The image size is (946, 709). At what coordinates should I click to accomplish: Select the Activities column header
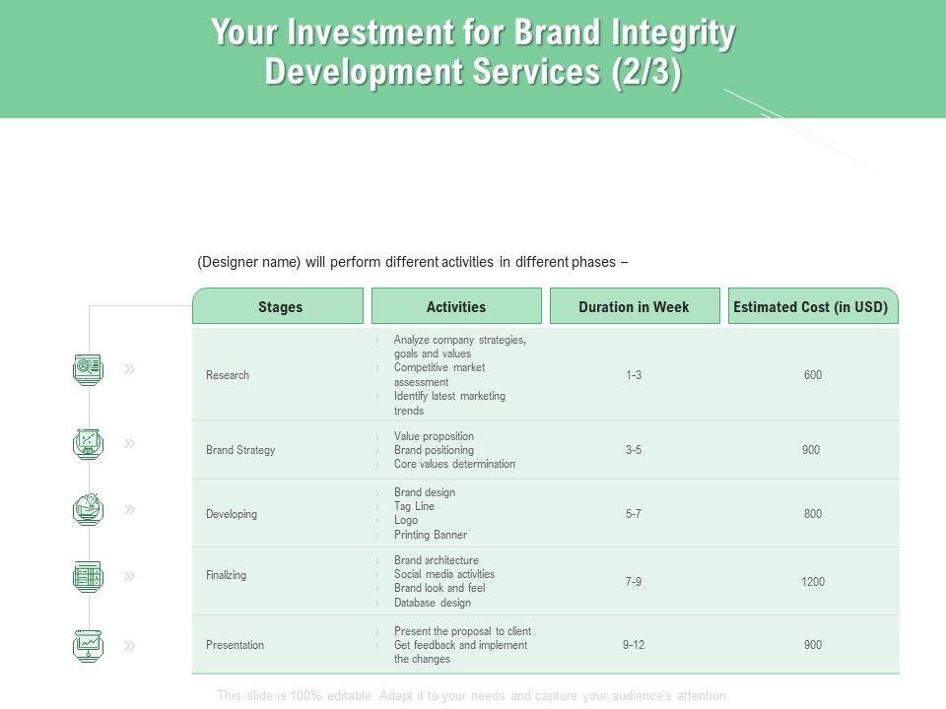(x=456, y=307)
